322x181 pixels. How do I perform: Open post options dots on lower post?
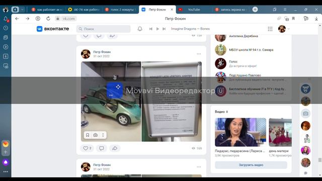point(199,167)
